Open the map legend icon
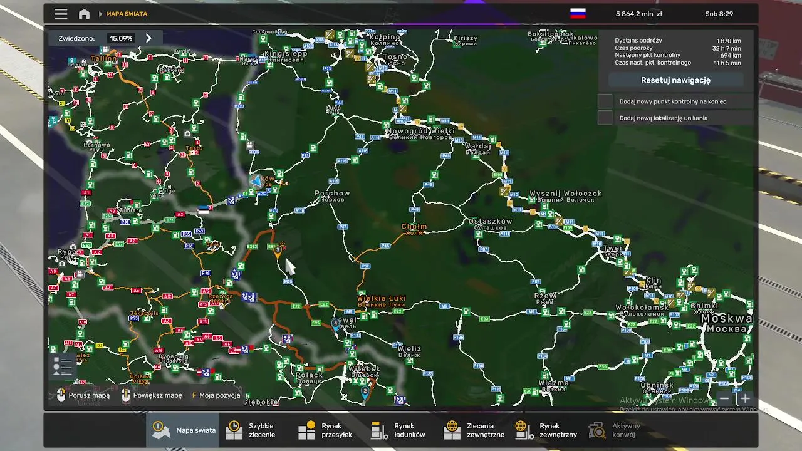 (63, 366)
